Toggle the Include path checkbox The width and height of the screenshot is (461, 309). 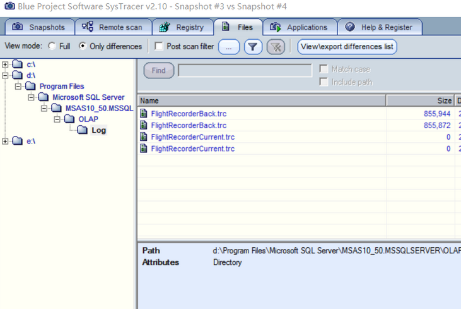(x=324, y=82)
